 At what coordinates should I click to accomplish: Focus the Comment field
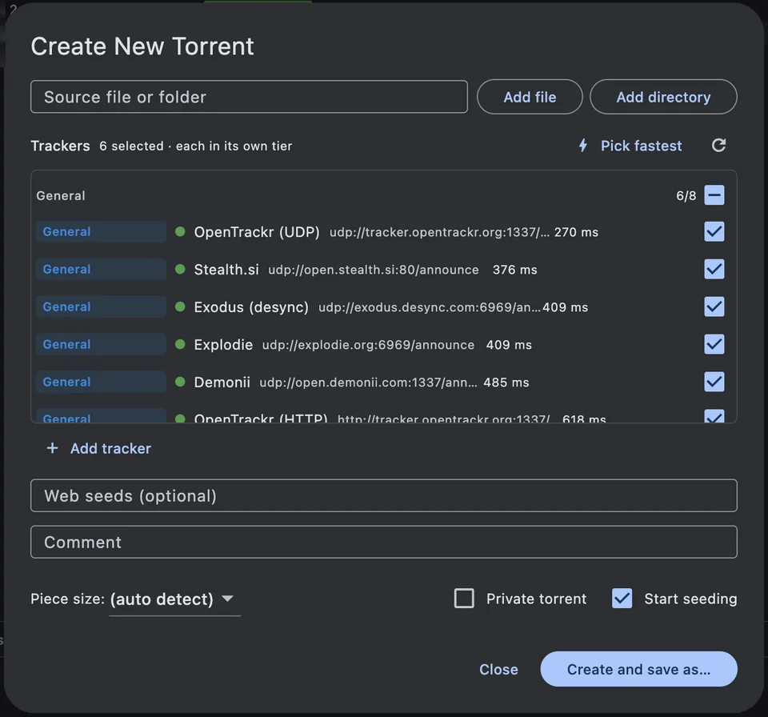(x=383, y=542)
